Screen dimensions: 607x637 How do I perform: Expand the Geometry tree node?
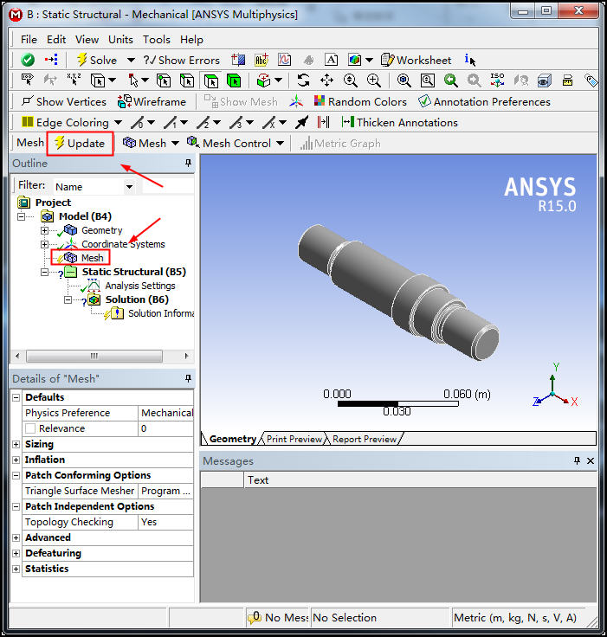click(45, 230)
